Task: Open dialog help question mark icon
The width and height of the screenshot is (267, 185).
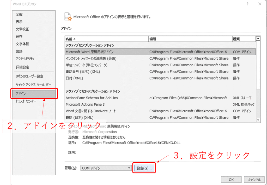Action: (248, 4)
